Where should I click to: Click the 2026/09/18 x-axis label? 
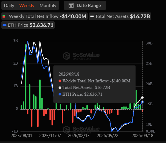(142, 136)
